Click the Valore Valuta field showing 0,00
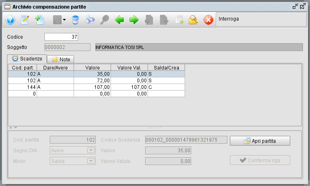 point(168,161)
